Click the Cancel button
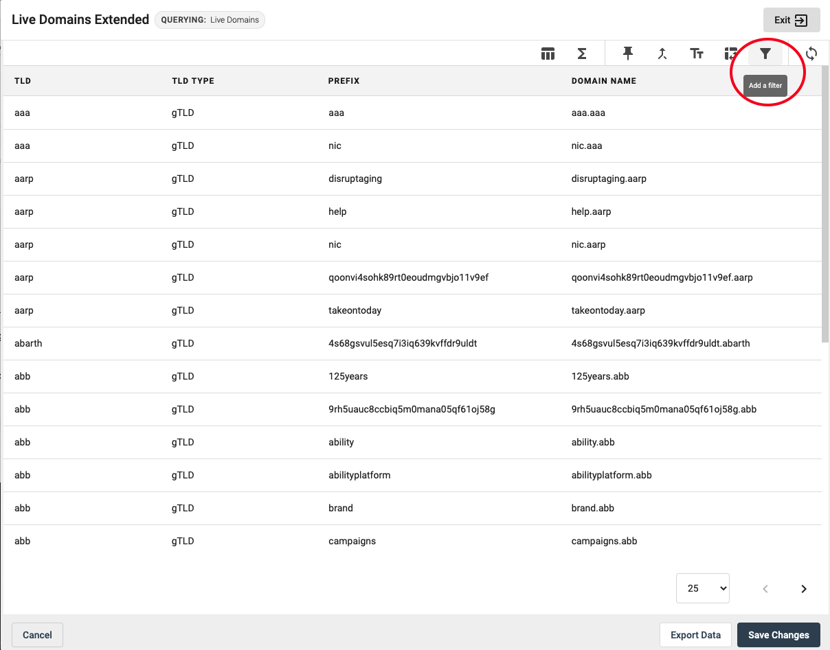830x650 pixels. pos(37,635)
